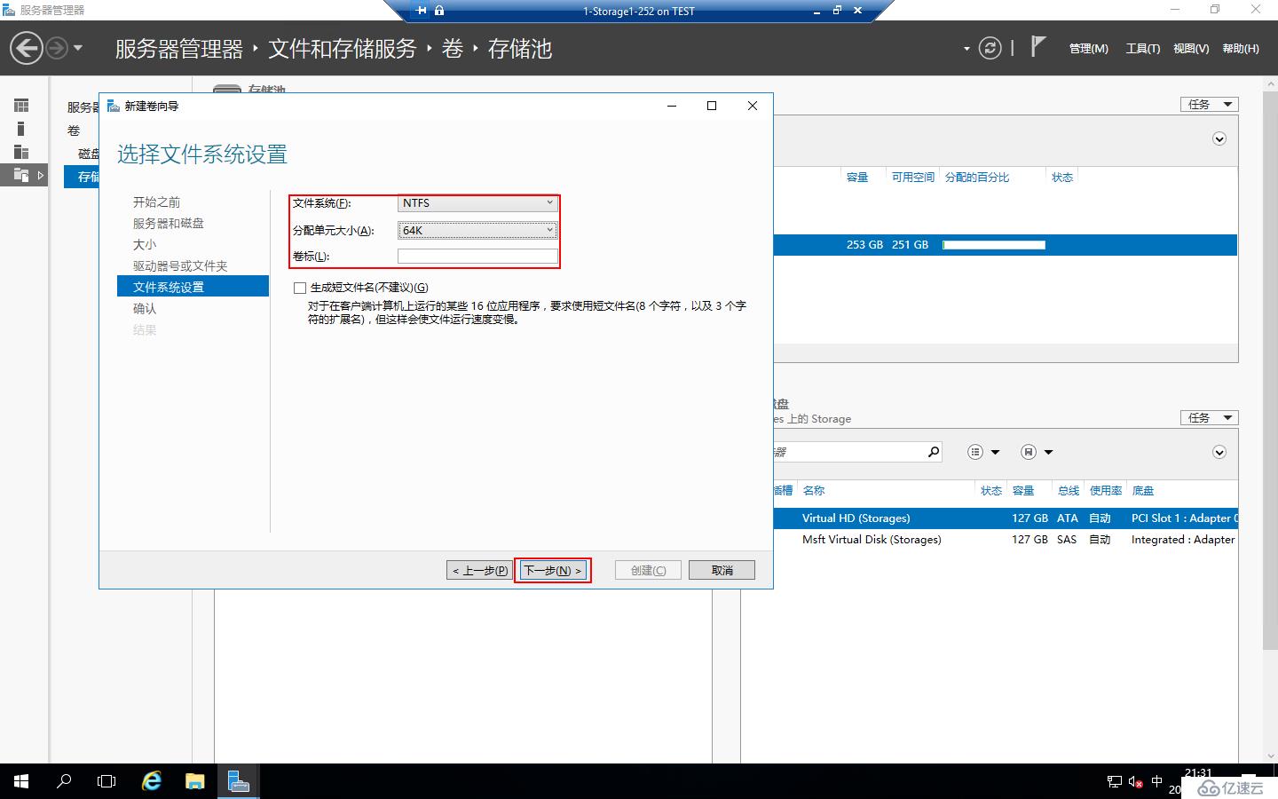Select 开始之前 wizard step
1278x799 pixels.
[156, 202]
